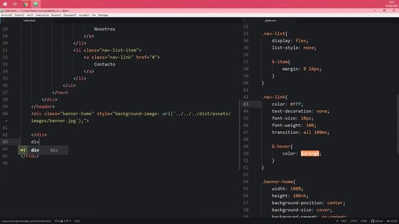The image size is (399, 224).
Task: Open the Selección menu
Action: (42, 15)
